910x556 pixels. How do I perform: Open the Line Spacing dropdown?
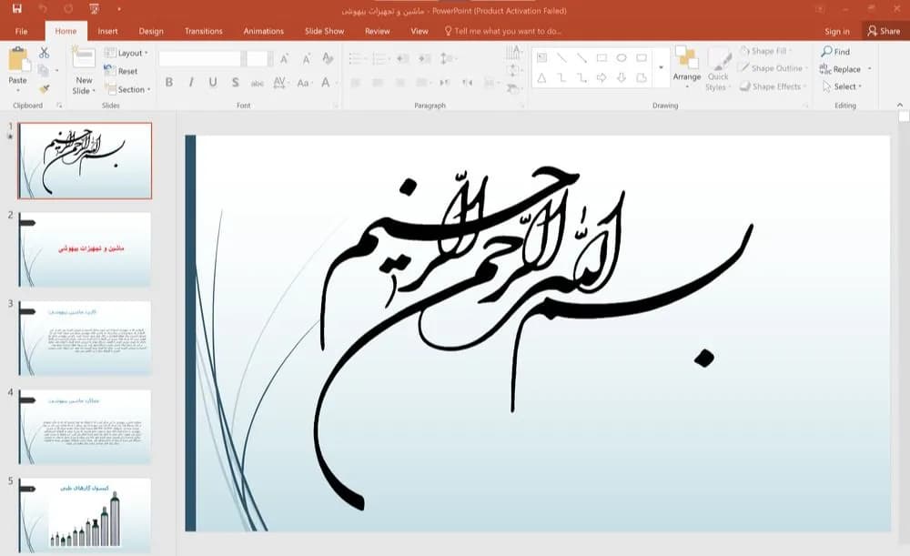pos(448,58)
